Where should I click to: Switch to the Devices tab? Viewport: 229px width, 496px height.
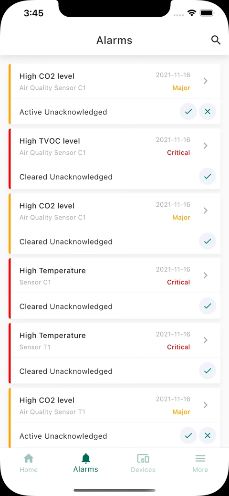(x=143, y=463)
